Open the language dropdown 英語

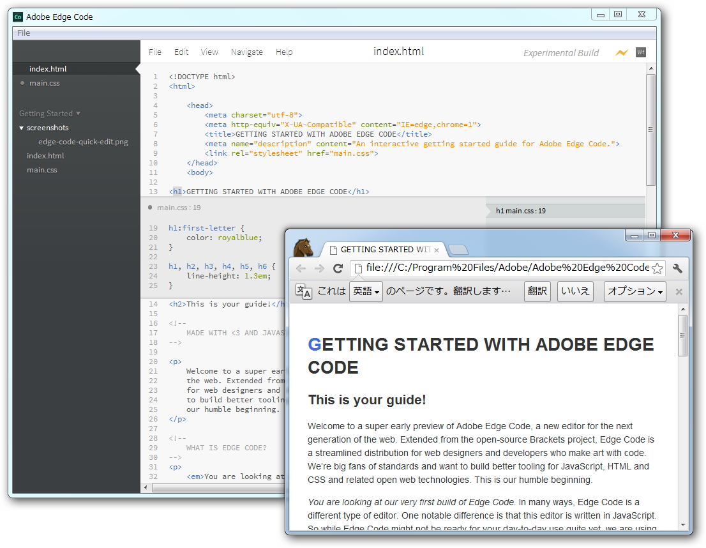point(366,291)
